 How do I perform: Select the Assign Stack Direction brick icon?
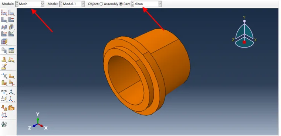(11, 27)
